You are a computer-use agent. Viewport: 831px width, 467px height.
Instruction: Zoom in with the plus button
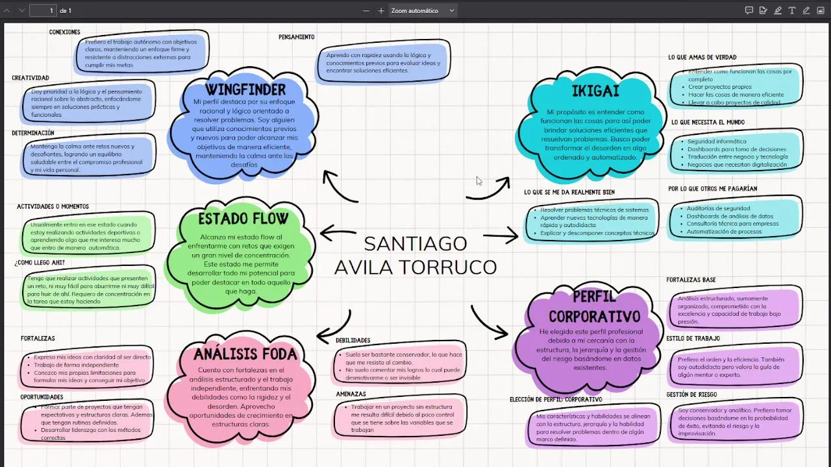381,10
